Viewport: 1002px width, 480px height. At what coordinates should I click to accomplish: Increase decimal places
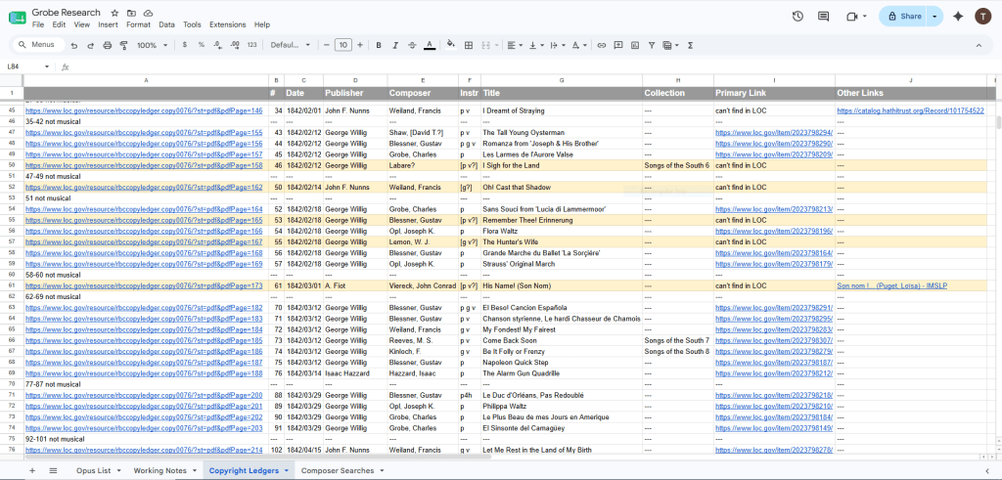[235, 45]
